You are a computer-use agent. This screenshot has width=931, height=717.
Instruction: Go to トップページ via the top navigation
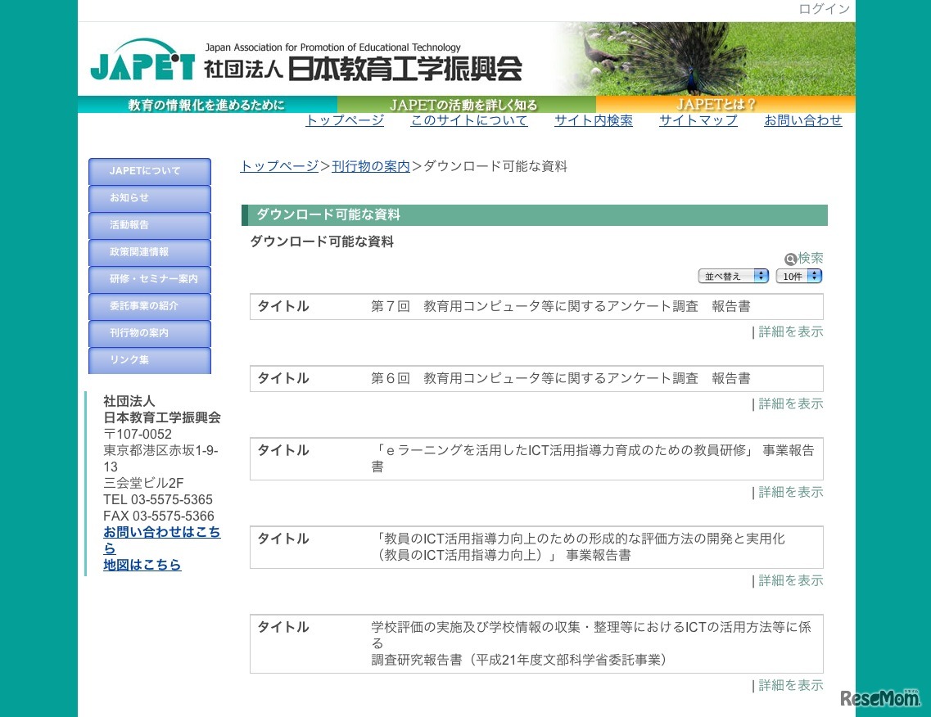[344, 120]
